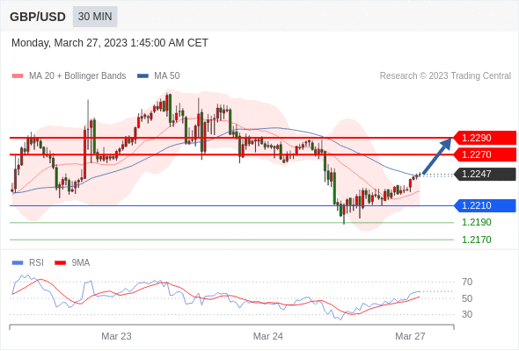Viewport: 519px width, 351px height.
Task: Click the GBP/USD pair title
Action: click(38, 17)
